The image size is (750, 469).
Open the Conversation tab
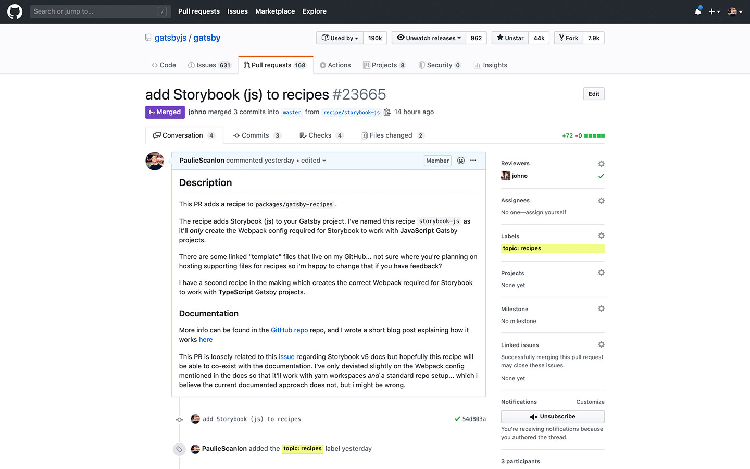(x=184, y=135)
